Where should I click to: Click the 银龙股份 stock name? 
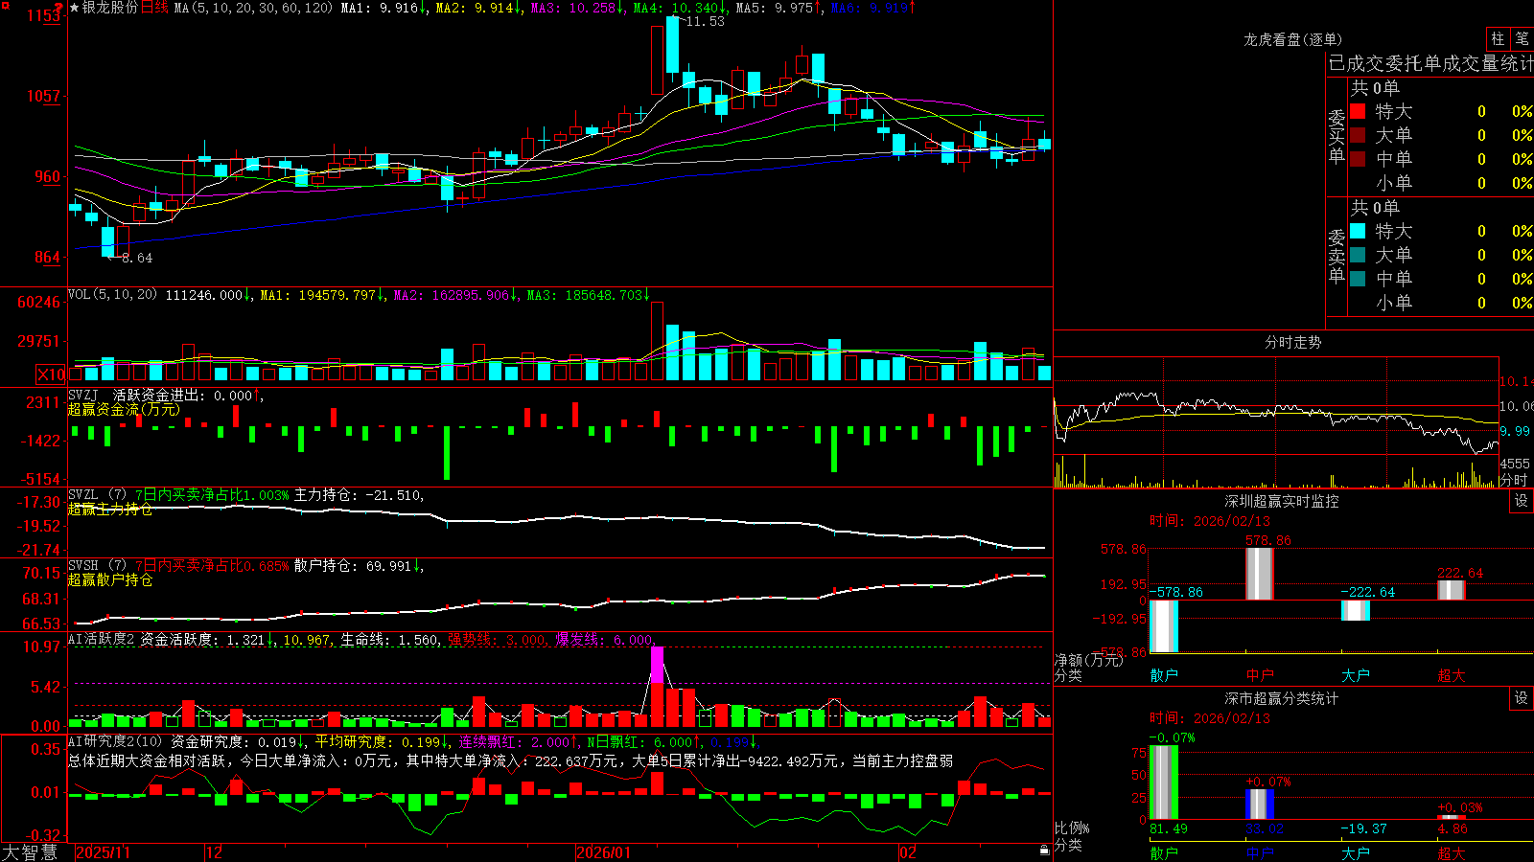pos(110,8)
